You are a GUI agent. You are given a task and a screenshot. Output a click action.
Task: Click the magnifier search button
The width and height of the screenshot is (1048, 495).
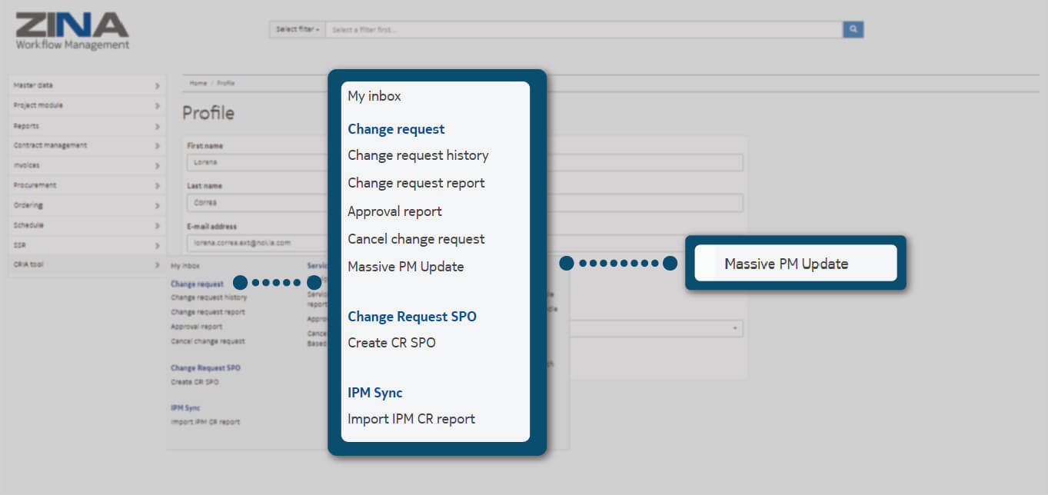(x=853, y=29)
